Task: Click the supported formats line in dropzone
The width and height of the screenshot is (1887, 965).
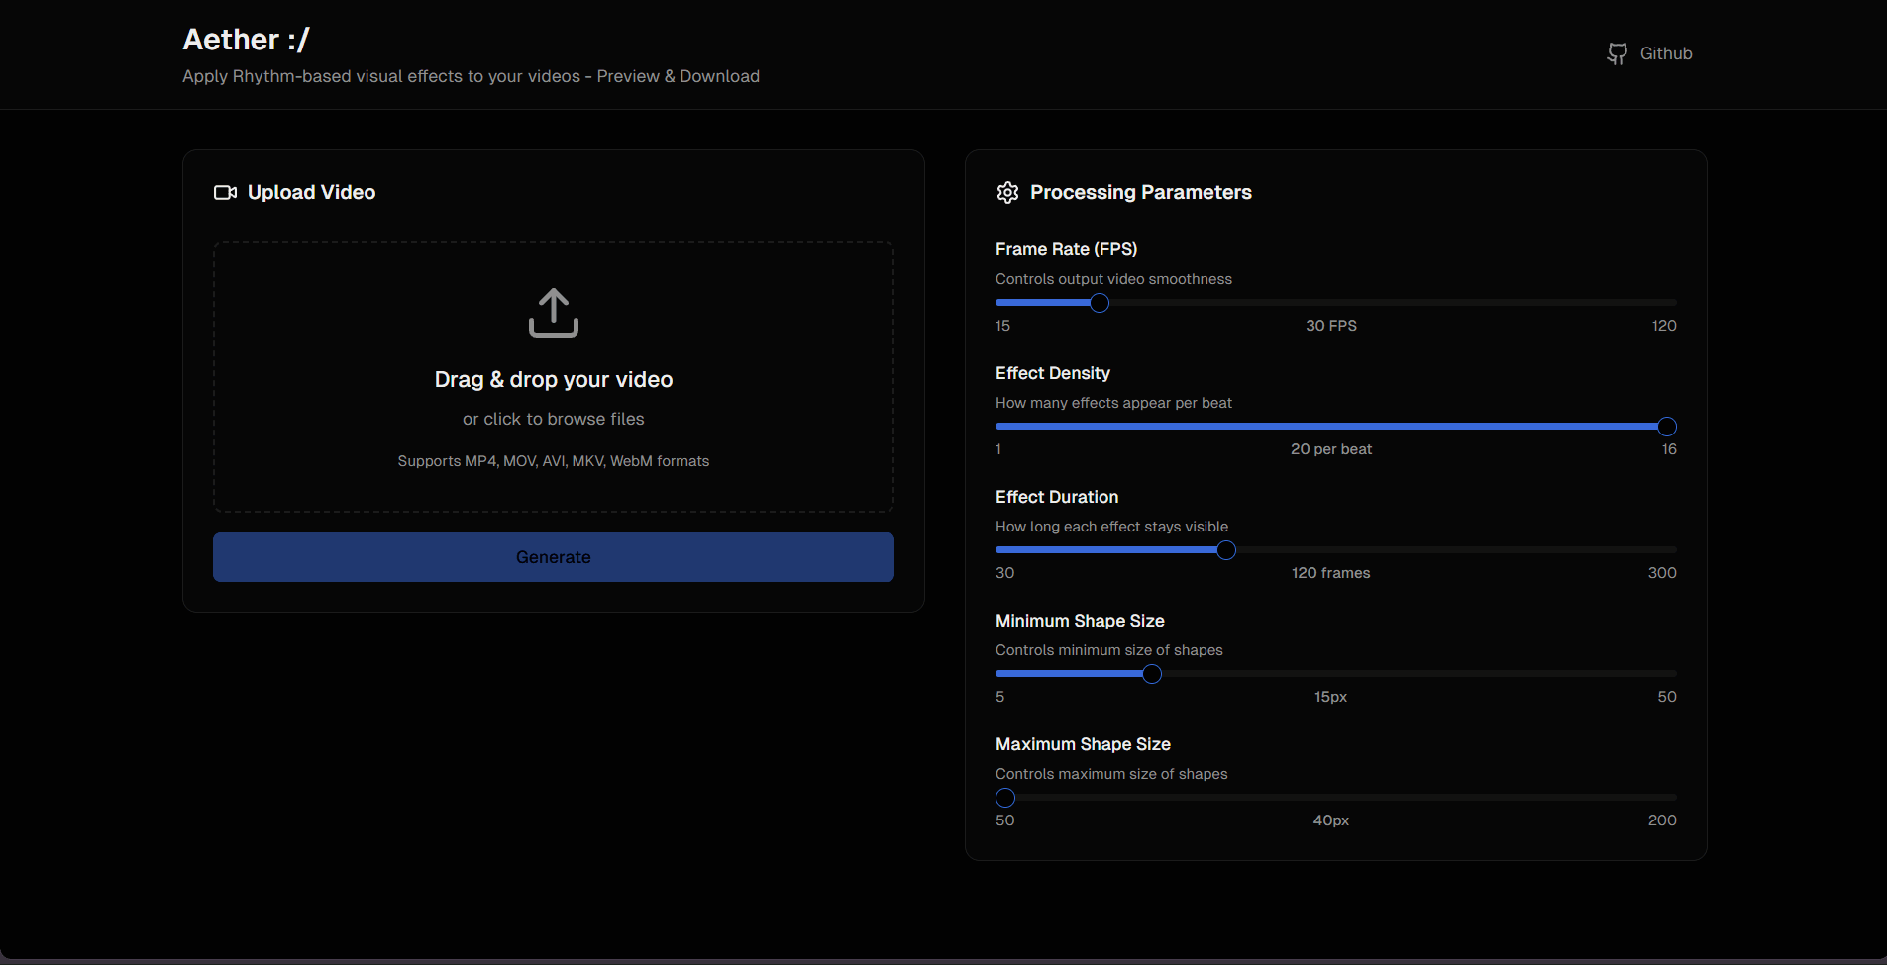Action: point(553,461)
